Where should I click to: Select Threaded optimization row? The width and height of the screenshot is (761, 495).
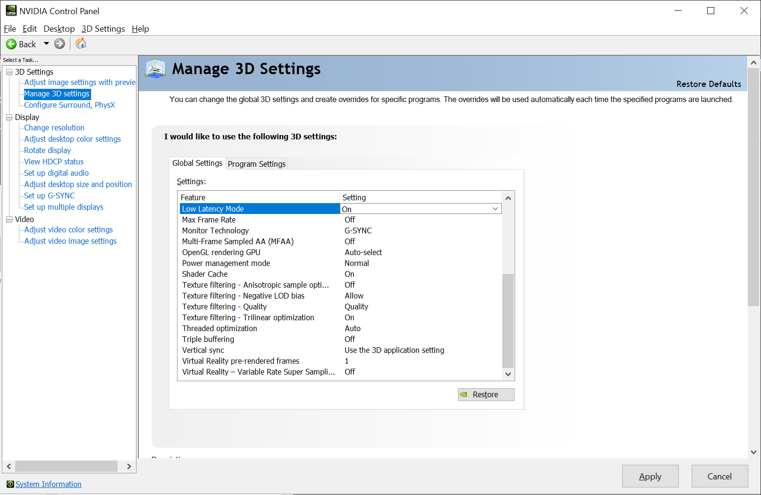340,328
